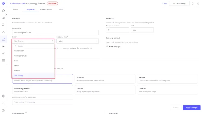
Task: Open the Home icon in sidebar
Action: pyautogui.click(x=3, y=11)
